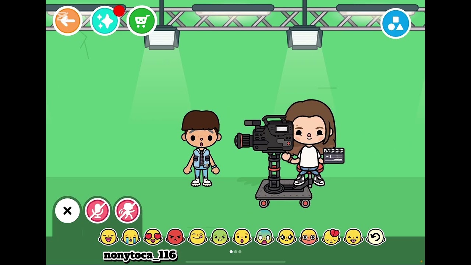
Task: Close the emoji panel with X
Action: pyautogui.click(x=67, y=211)
